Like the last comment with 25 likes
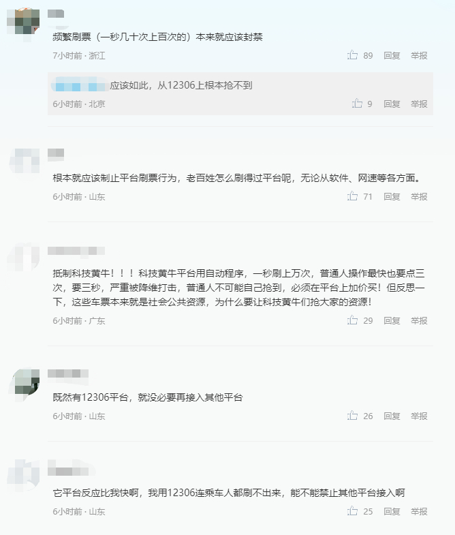The width and height of the screenshot is (455, 535). point(353,511)
